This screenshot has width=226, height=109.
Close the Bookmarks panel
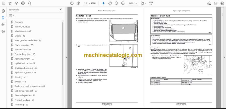point(61,10)
